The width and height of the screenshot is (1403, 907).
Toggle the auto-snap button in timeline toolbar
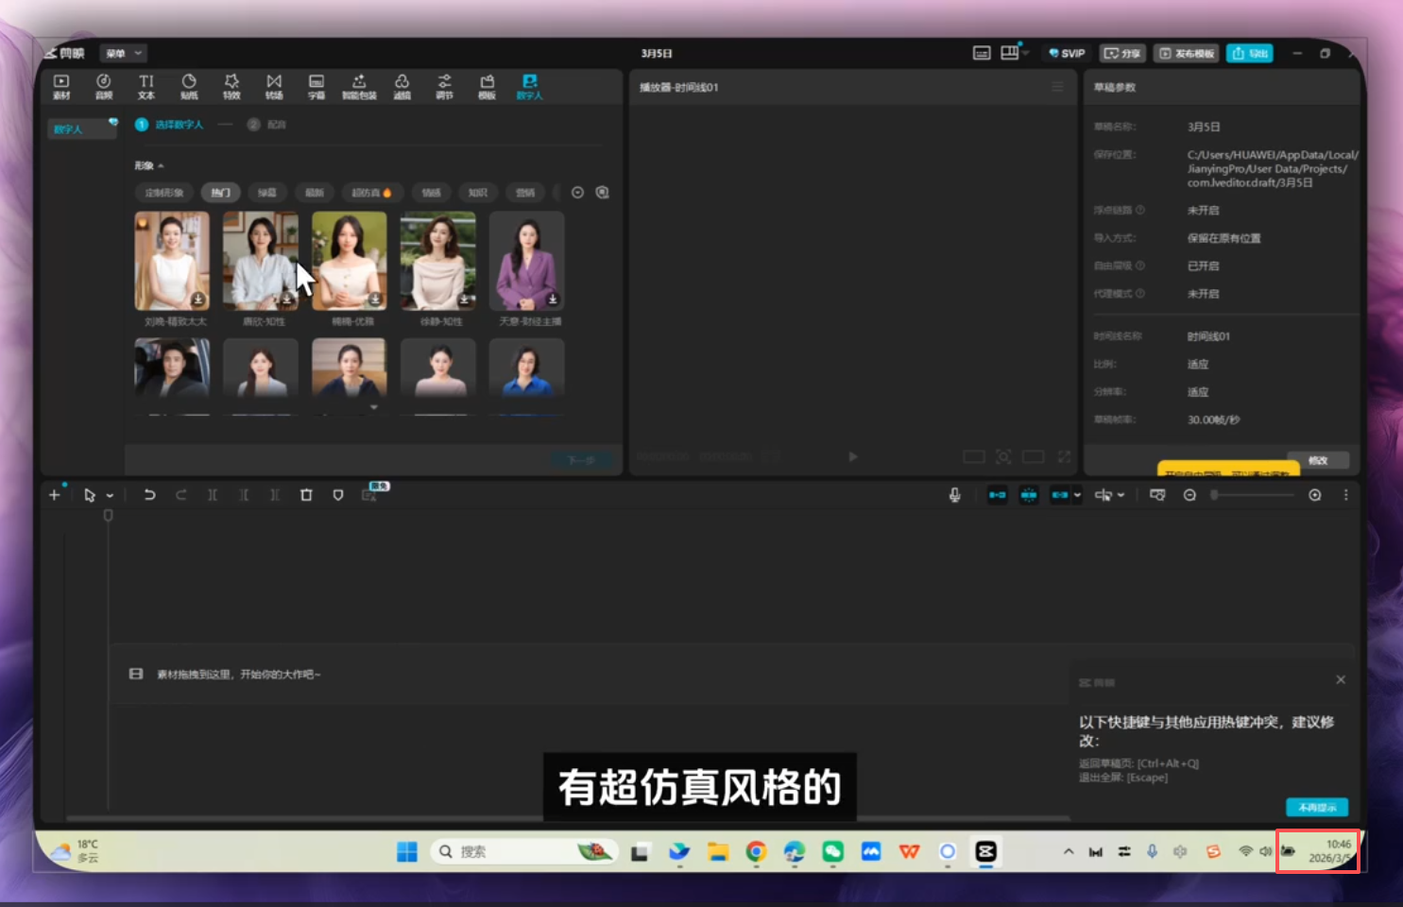tap(1029, 495)
